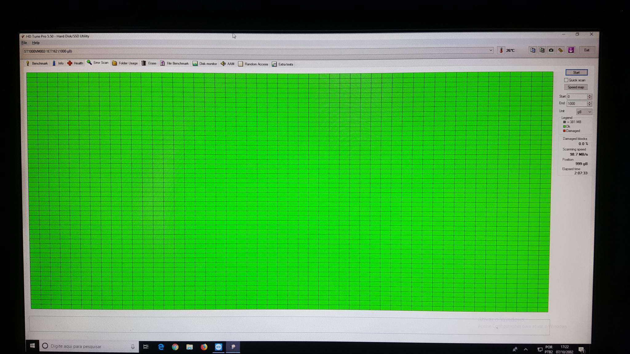The width and height of the screenshot is (630, 354).
Task: Click the temperature thermometer icon
Action: [501, 50]
